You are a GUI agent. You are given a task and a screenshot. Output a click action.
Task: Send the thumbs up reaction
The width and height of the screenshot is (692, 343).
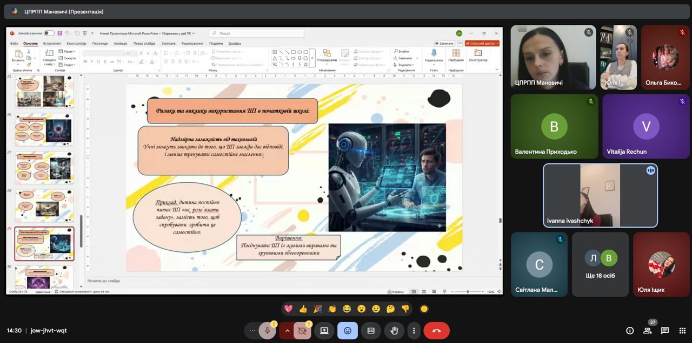point(303,309)
